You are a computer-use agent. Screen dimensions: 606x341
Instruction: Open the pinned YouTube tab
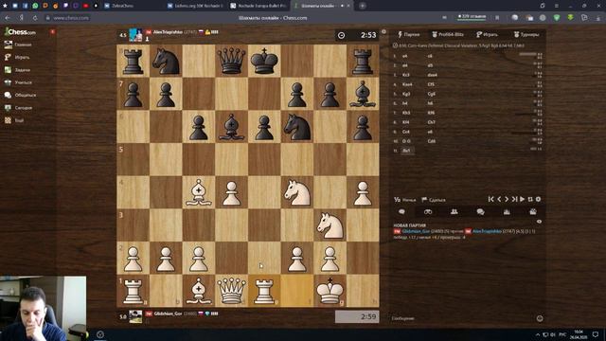[85, 6]
